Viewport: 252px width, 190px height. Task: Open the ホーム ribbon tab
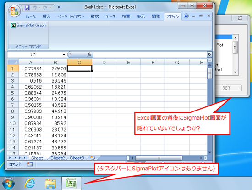pyautogui.click(x=31, y=16)
